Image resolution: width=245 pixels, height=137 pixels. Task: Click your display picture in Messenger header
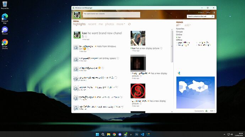[x=77, y=15]
